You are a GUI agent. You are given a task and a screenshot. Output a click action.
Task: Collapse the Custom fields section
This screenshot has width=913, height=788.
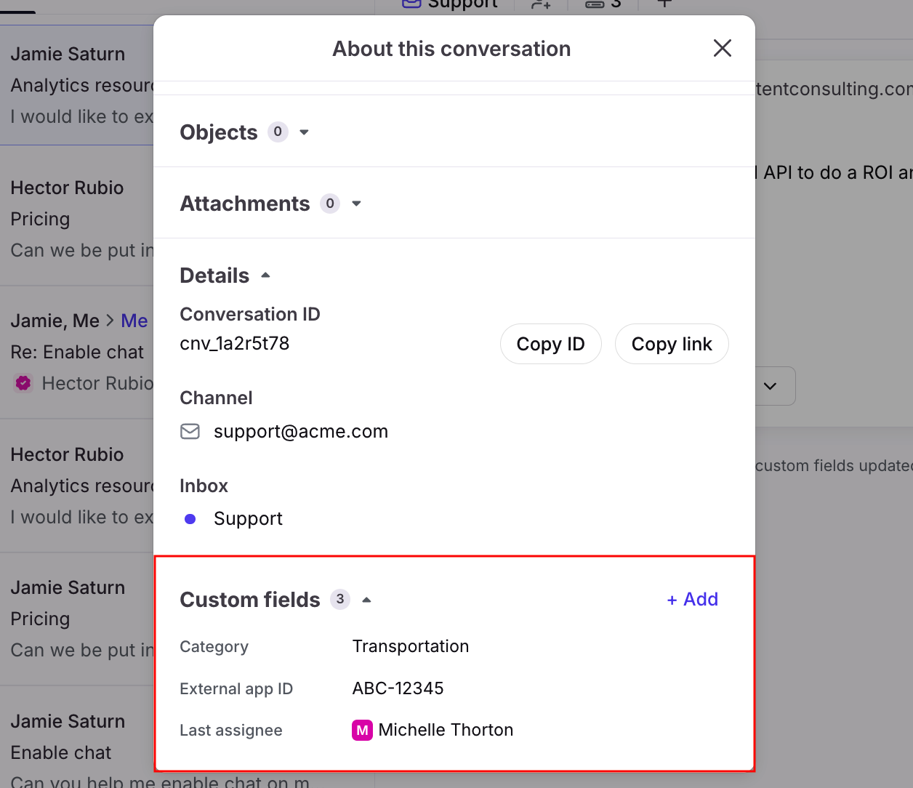[366, 600]
